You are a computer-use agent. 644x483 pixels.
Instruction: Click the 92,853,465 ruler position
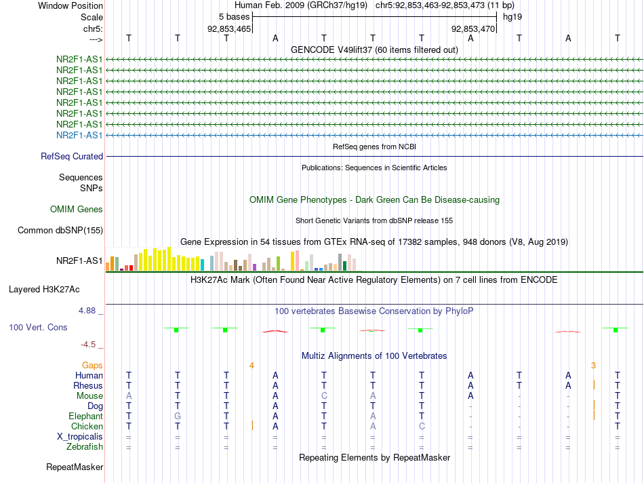[229, 28]
